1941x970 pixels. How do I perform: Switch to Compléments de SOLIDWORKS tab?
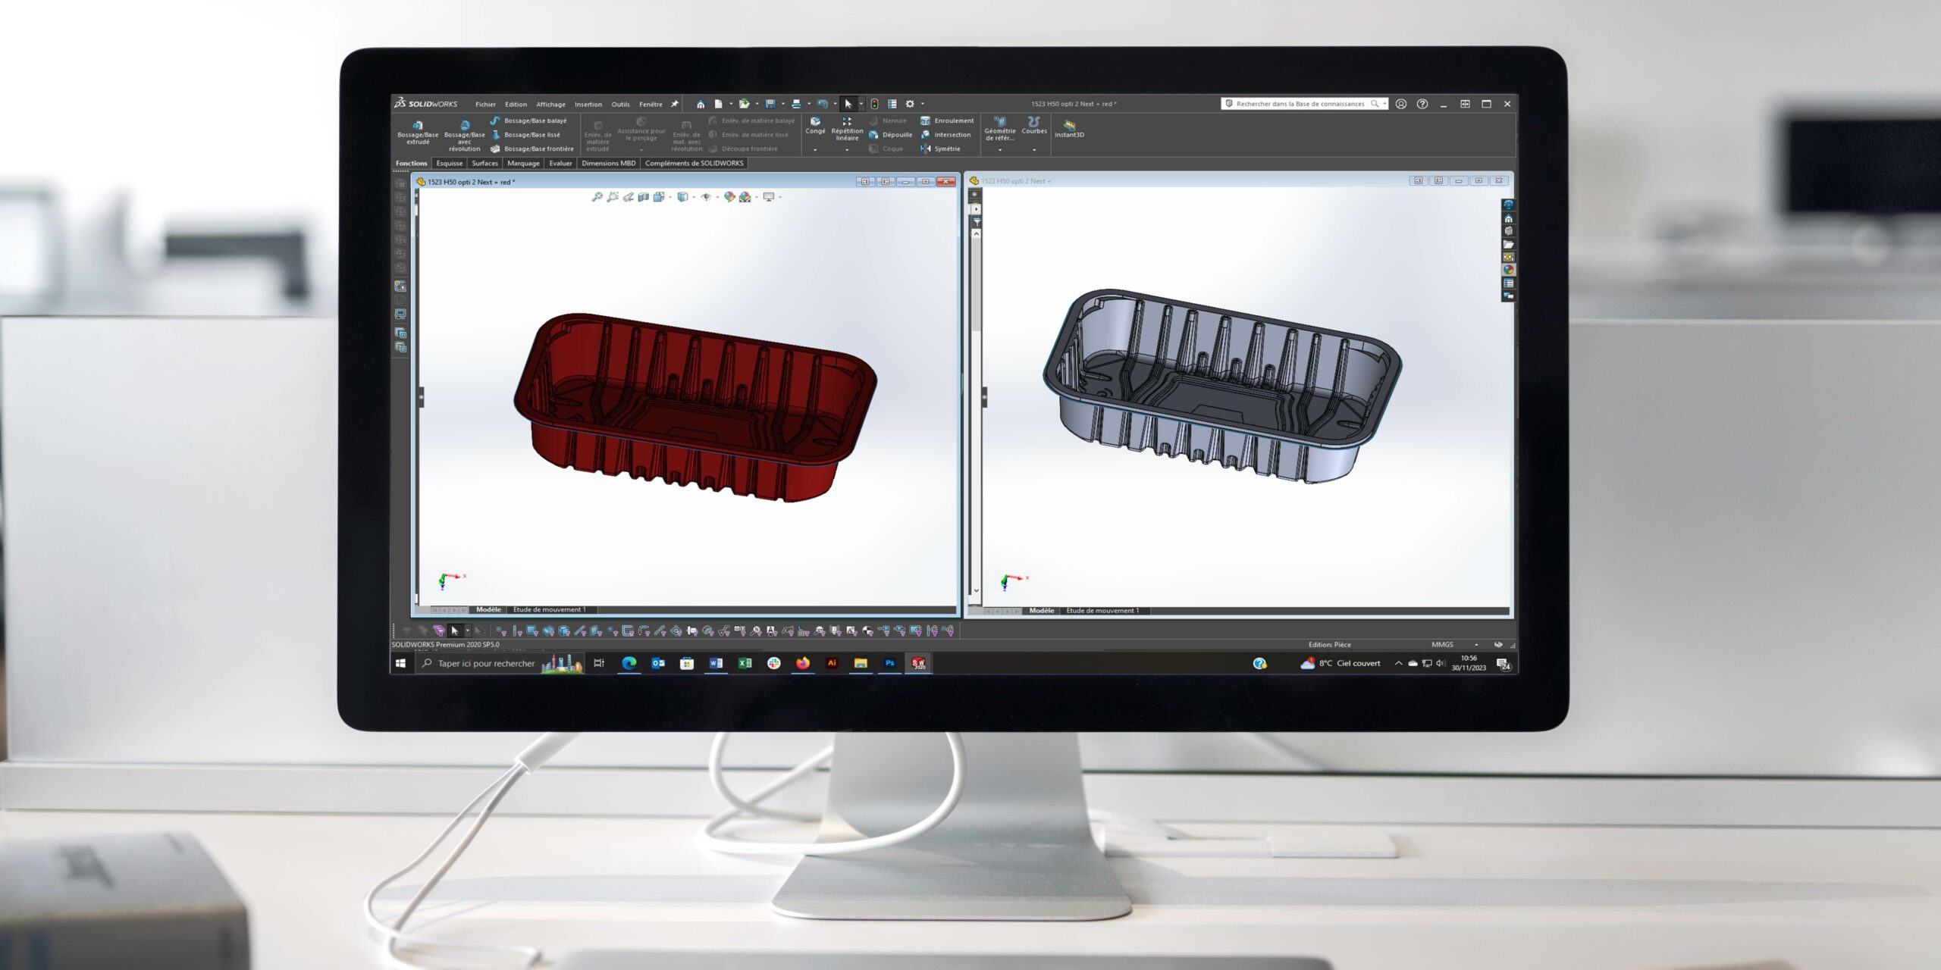(694, 163)
